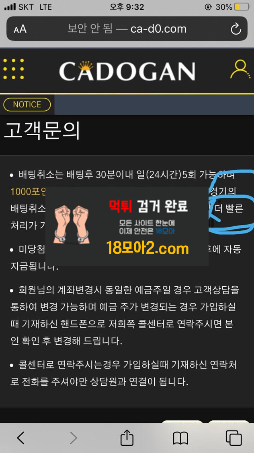Reload the page with the refresh icon
The height and width of the screenshot is (453, 254).
236,29
